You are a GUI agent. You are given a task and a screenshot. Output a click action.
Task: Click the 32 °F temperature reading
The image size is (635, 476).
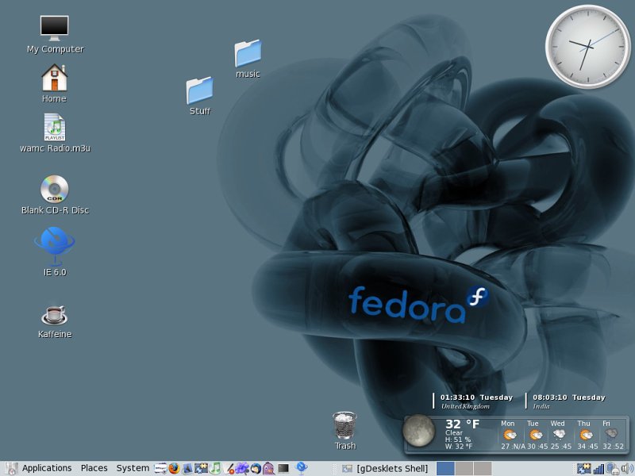click(x=462, y=424)
